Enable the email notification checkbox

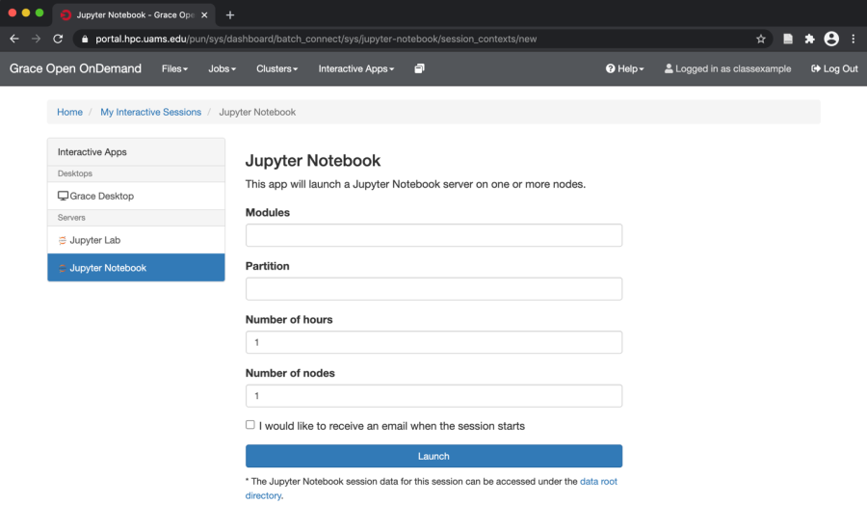250,425
